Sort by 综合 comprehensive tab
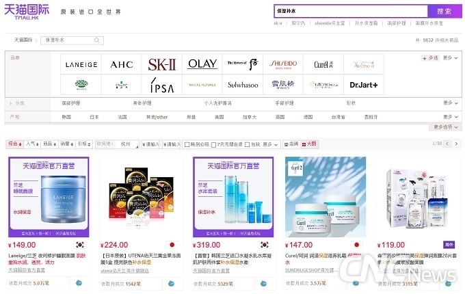This screenshot has height=294, width=465. [15, 144]
